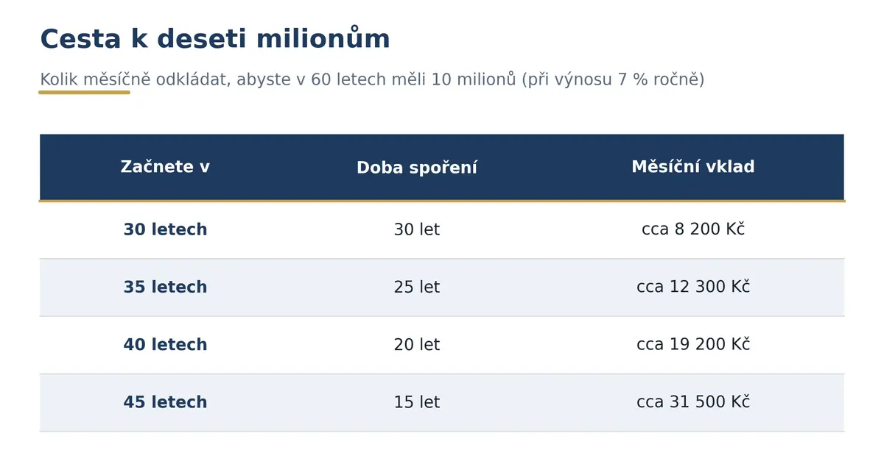Click the '25 let' savings duration cell
This screenshot has height=450, width=884.
[x=417, y=287]
